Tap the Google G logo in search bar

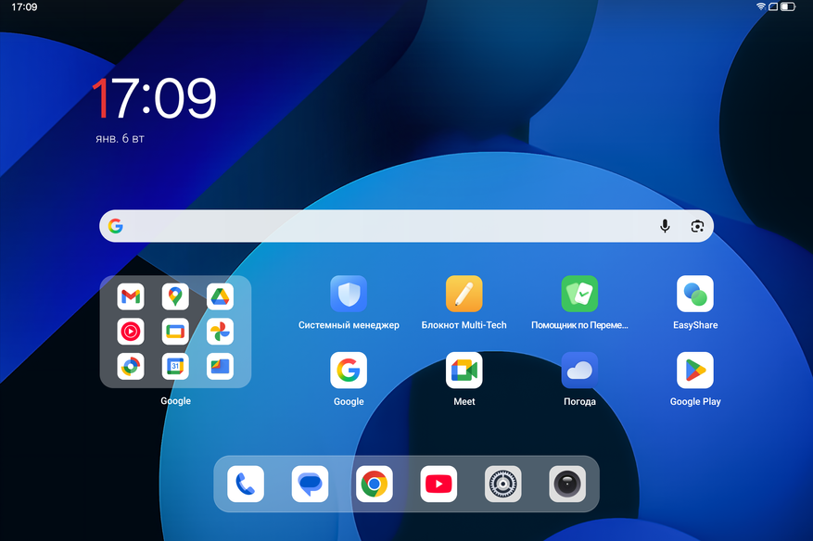click(x=116, y=226)
